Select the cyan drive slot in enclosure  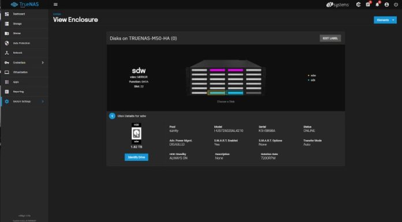tap(235, 93)
